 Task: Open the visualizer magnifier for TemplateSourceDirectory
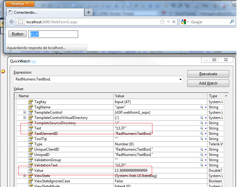coord(202,123)
